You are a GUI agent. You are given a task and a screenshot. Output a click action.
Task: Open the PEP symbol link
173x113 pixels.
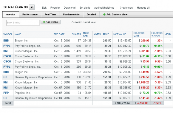coord(6,93)
